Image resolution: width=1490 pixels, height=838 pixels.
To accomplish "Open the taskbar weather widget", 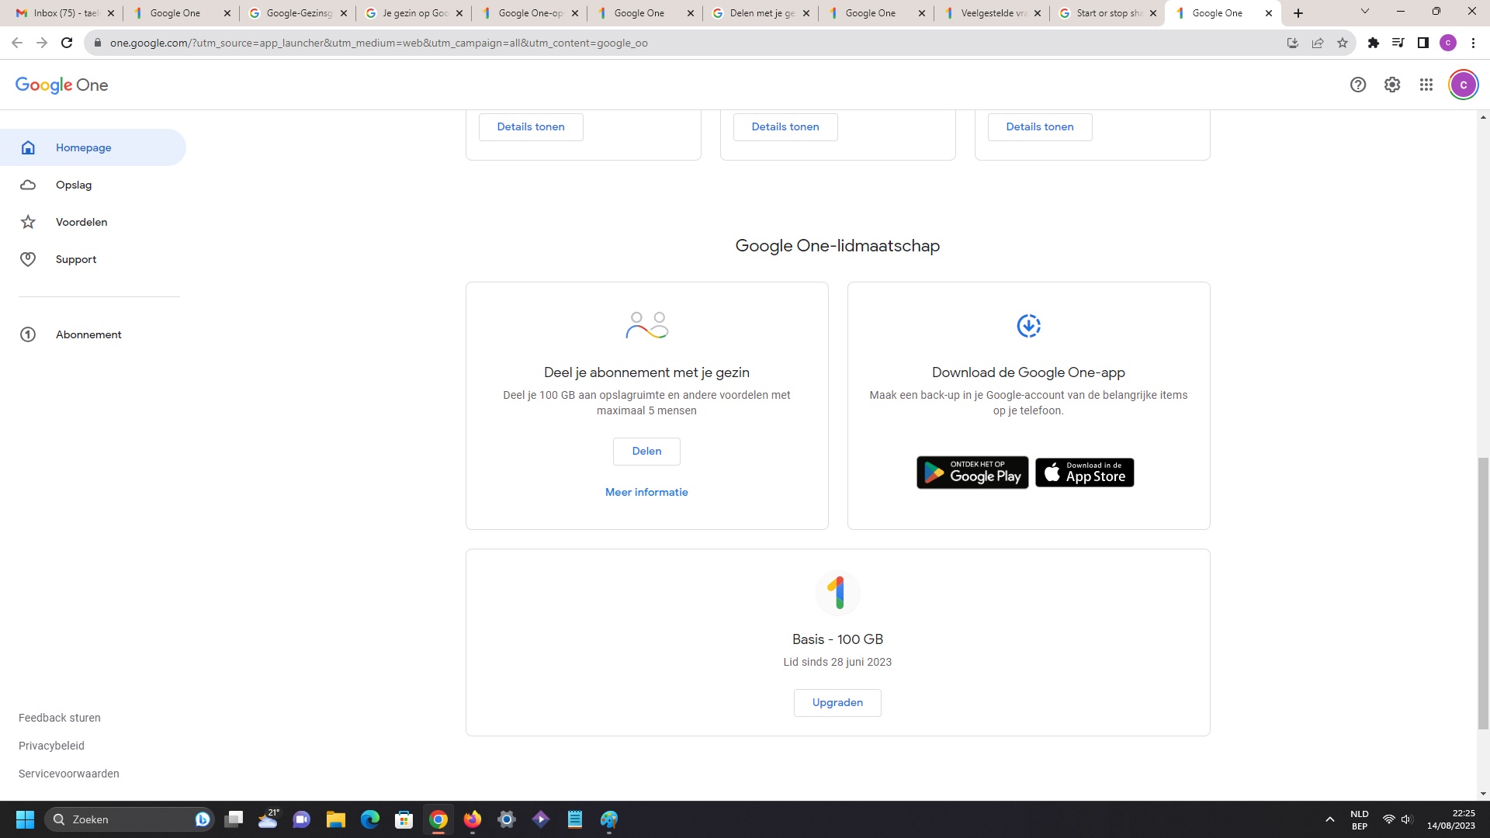I will 269,819.
